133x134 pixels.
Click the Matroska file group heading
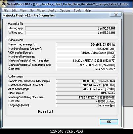(x=15, y=24)
